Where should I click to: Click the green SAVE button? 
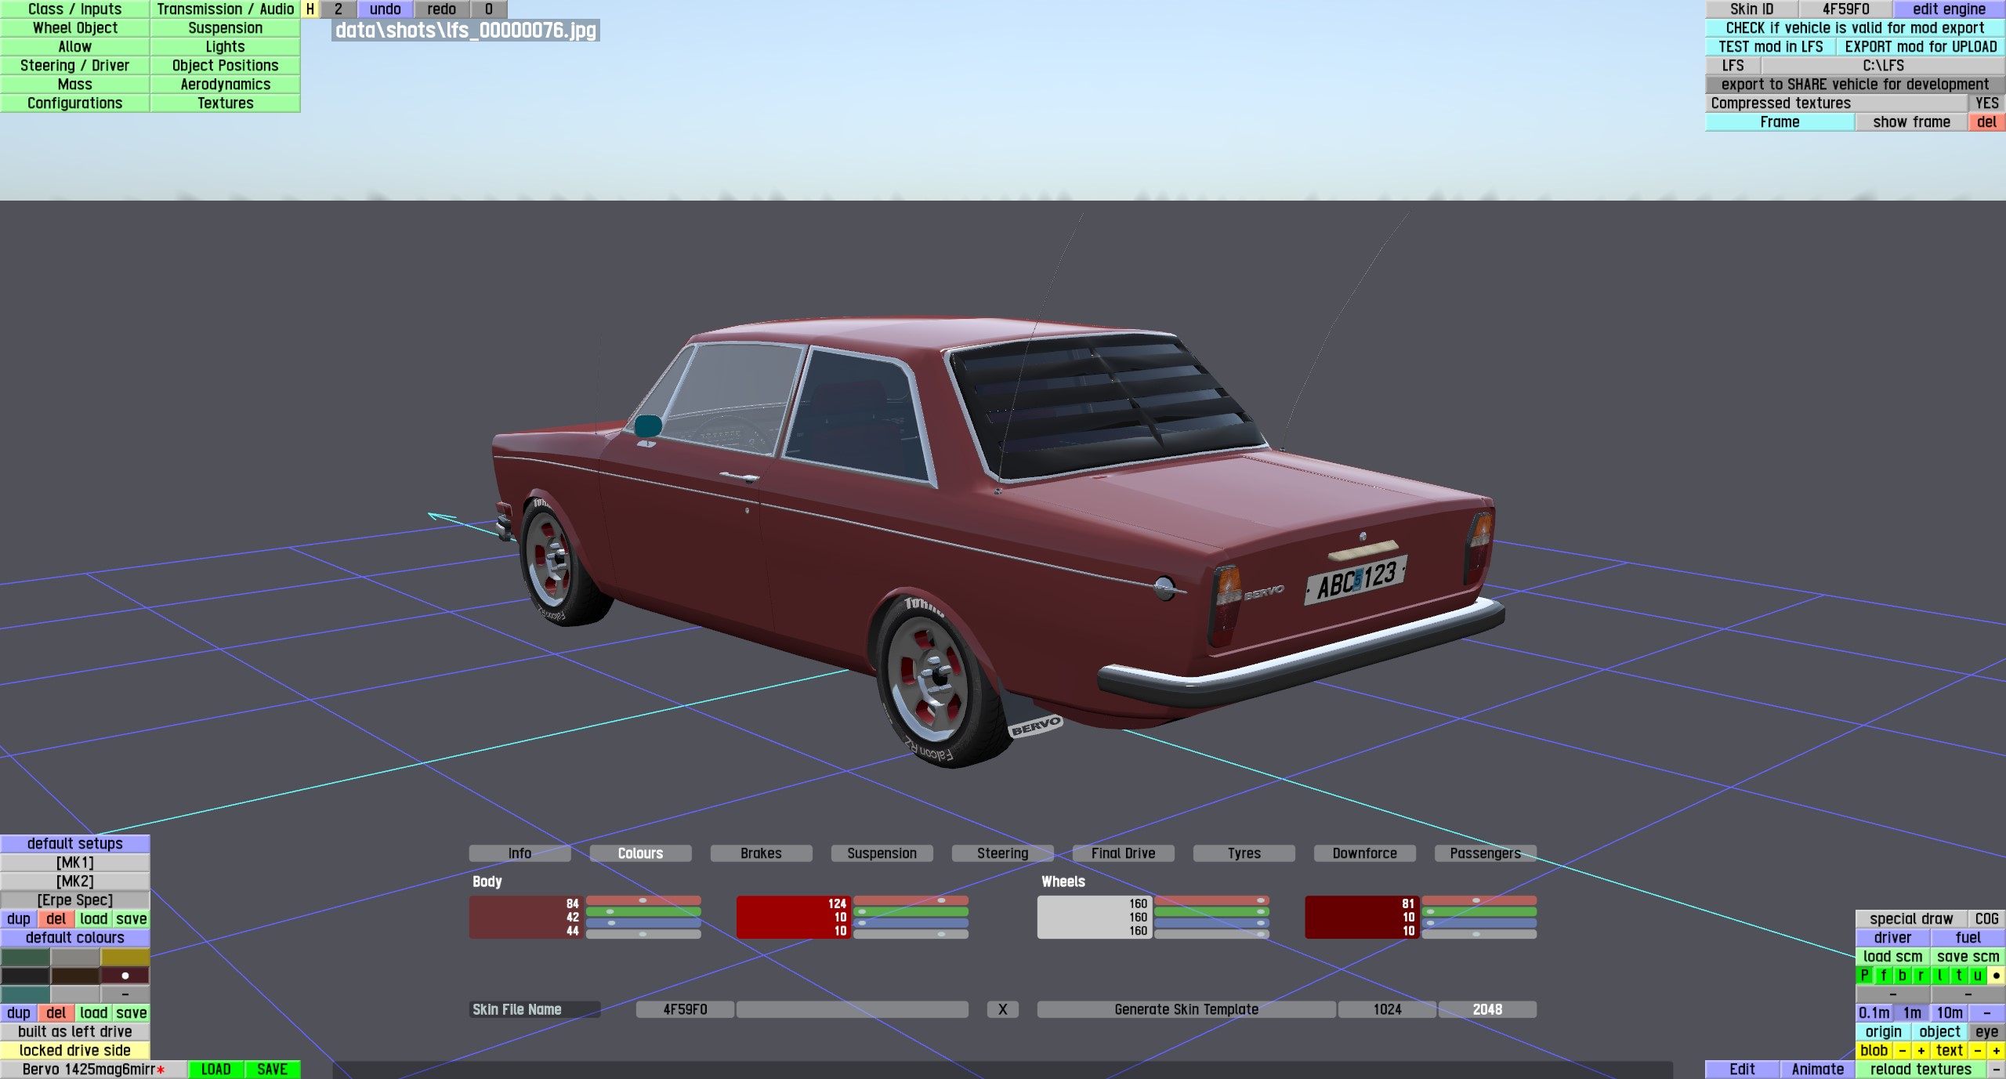click(272, 1070)
